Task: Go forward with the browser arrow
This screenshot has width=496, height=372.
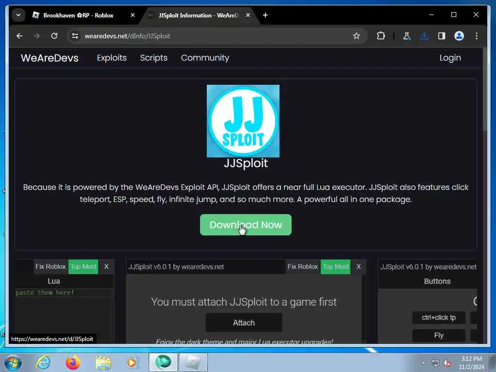Action: pos(37,36)
